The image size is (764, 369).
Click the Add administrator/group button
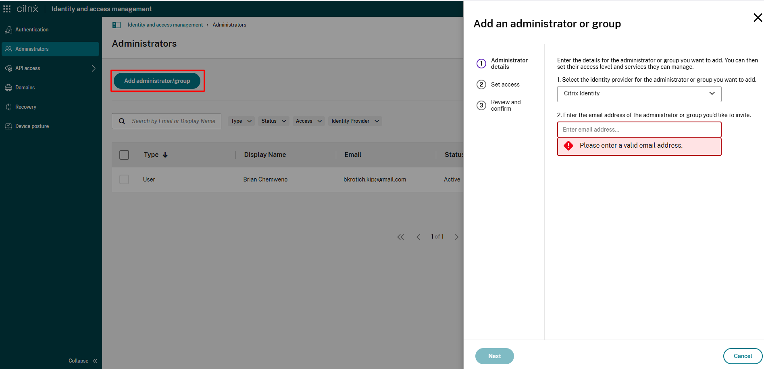[x=157, y=80]
